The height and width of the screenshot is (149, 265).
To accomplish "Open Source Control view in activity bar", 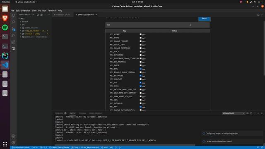I will [13, 29].
